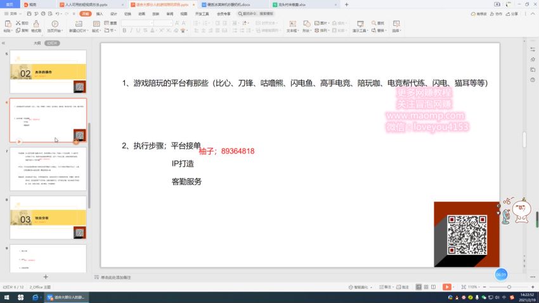Toggle Bold formatting
Screen dimensions: 539x303
(124, 30)
